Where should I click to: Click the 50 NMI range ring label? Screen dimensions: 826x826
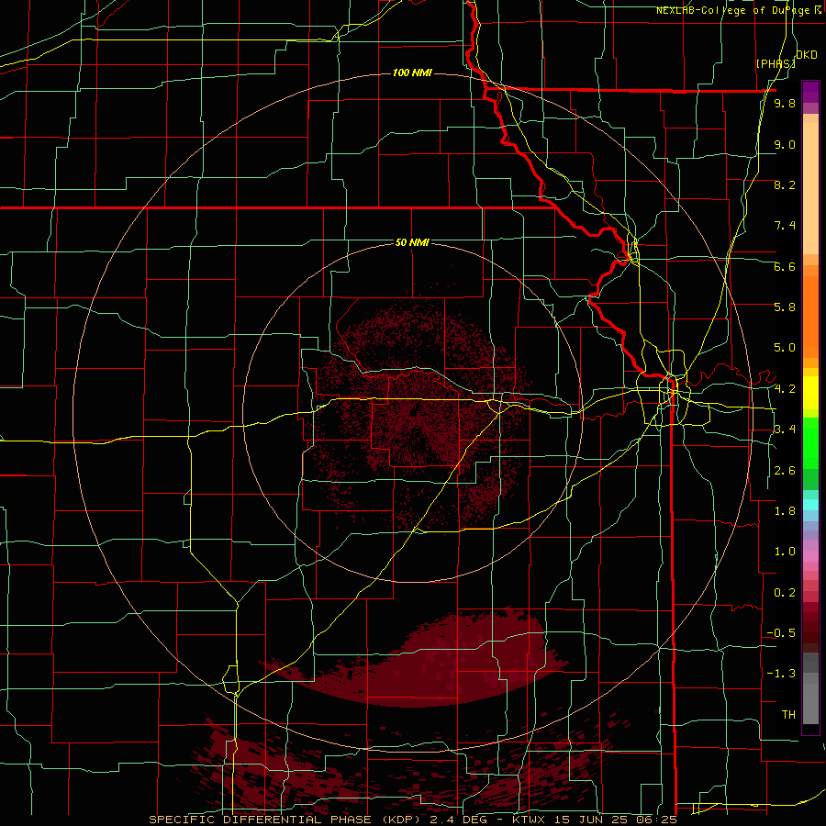point(412,242)
